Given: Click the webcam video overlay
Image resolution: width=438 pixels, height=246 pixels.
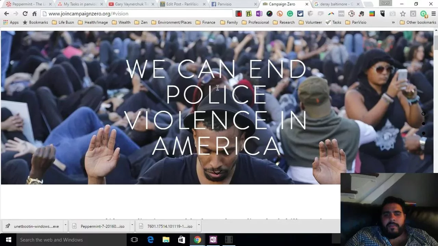Looking at the screenshot, I should tap(389, 209).
